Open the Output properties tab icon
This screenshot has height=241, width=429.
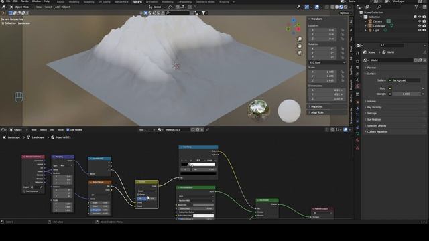[357, 67]
